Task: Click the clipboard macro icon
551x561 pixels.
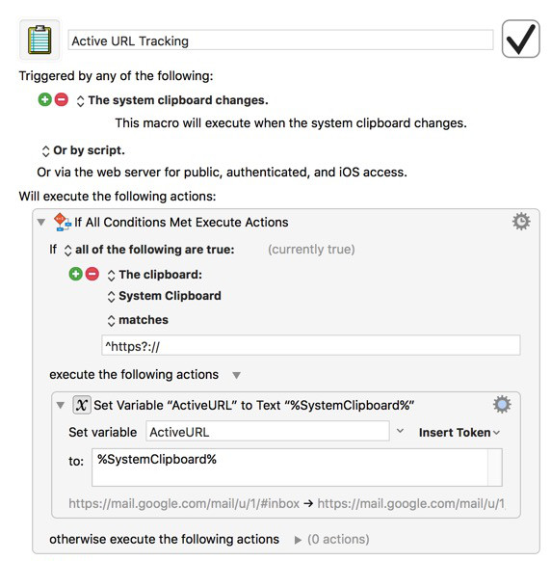Action: click(x=39, y=40)
